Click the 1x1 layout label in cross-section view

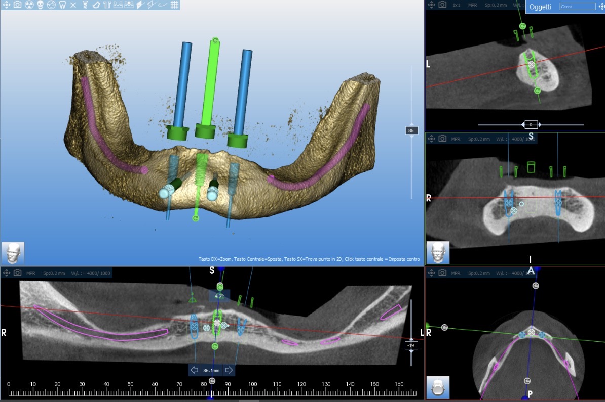tap(457, 5)
